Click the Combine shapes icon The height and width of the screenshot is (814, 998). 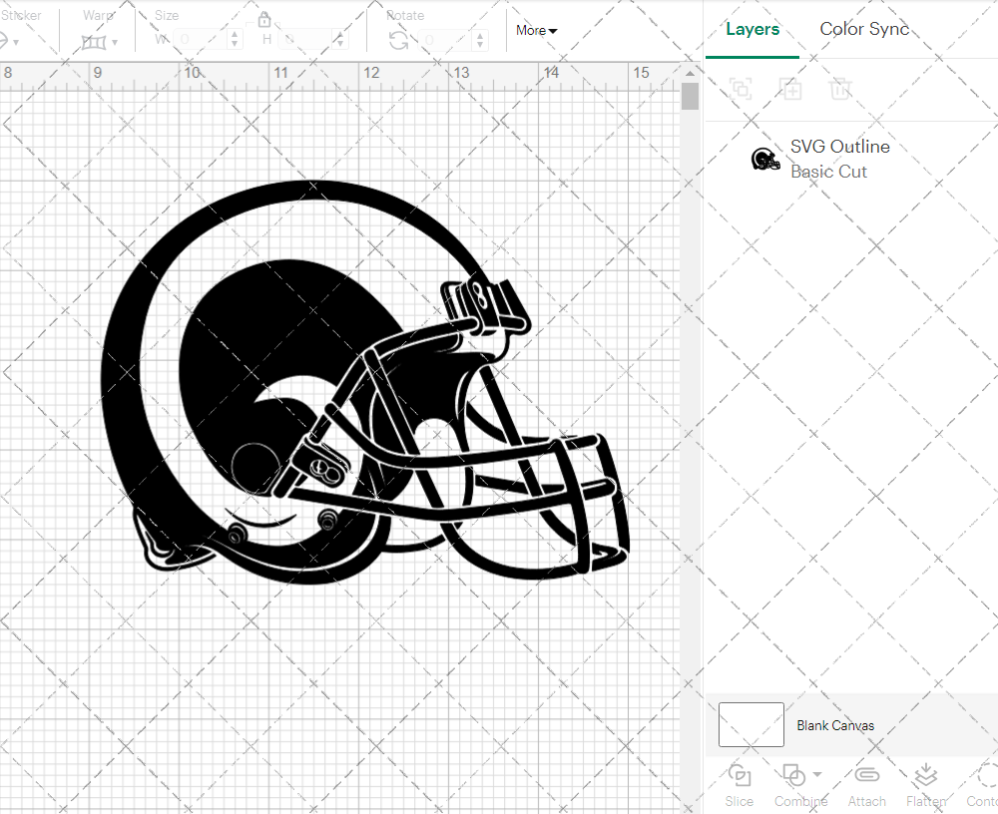tap(793, 775)
